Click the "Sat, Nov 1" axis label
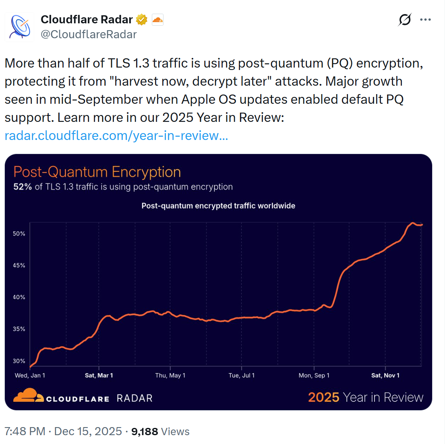445x444 pixels. click(385, 376)
